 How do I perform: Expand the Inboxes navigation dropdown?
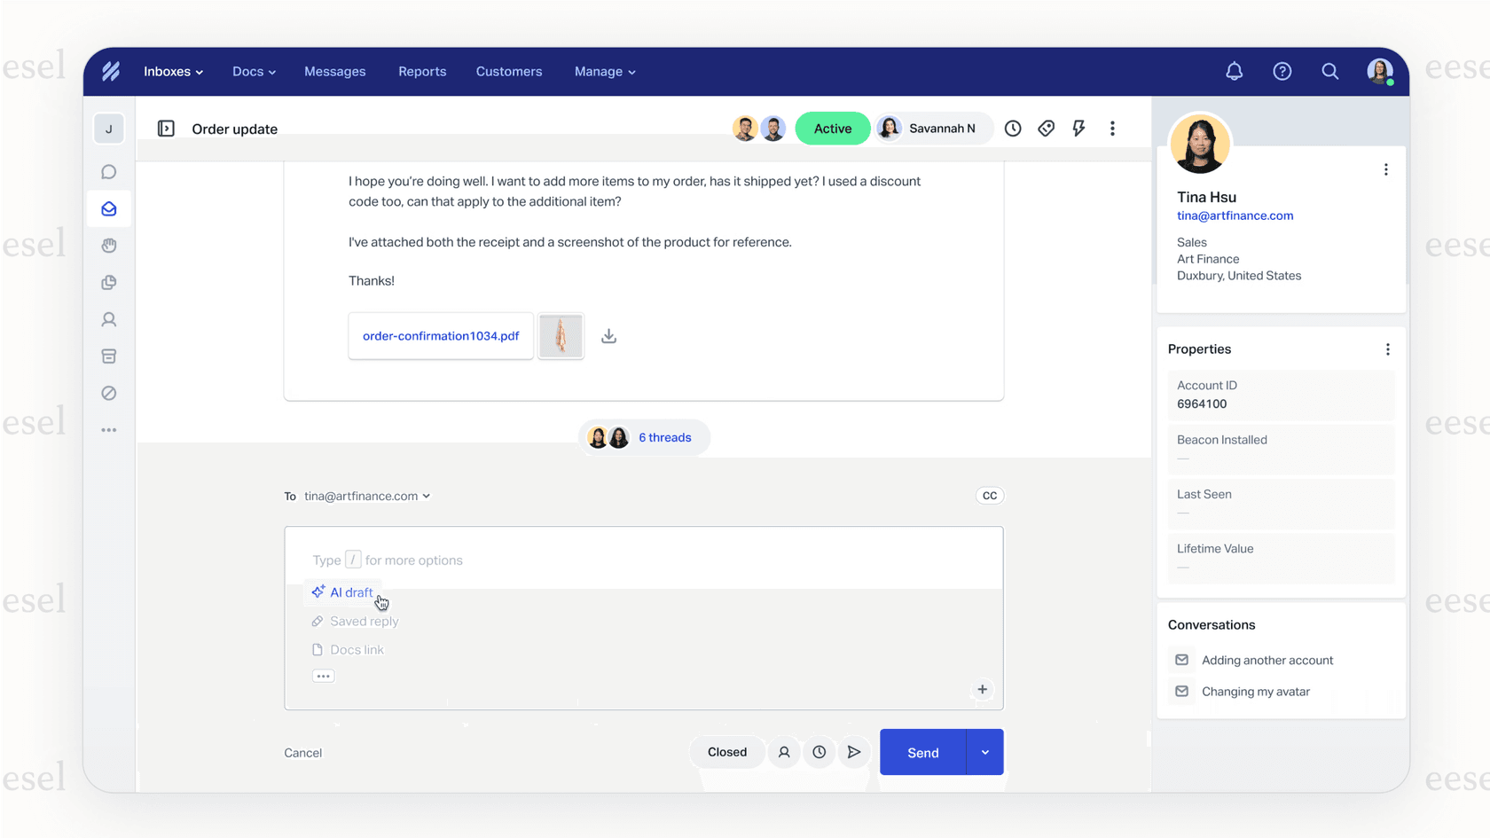[172, 71]
